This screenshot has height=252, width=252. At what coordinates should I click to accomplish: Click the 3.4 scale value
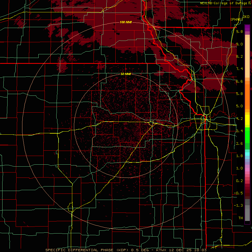click(x=239, y=131)
